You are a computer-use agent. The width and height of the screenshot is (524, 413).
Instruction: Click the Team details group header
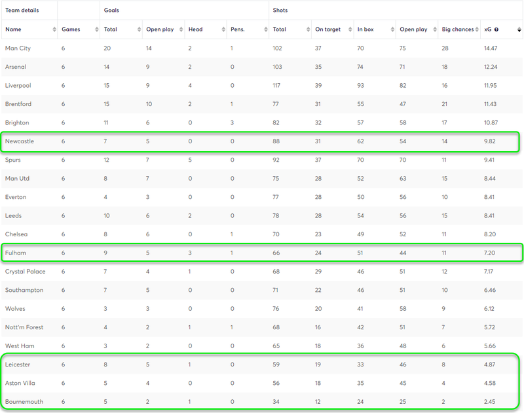22,10
